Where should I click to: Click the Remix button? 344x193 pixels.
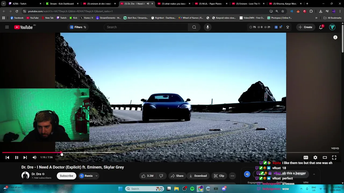click(86, 176)
